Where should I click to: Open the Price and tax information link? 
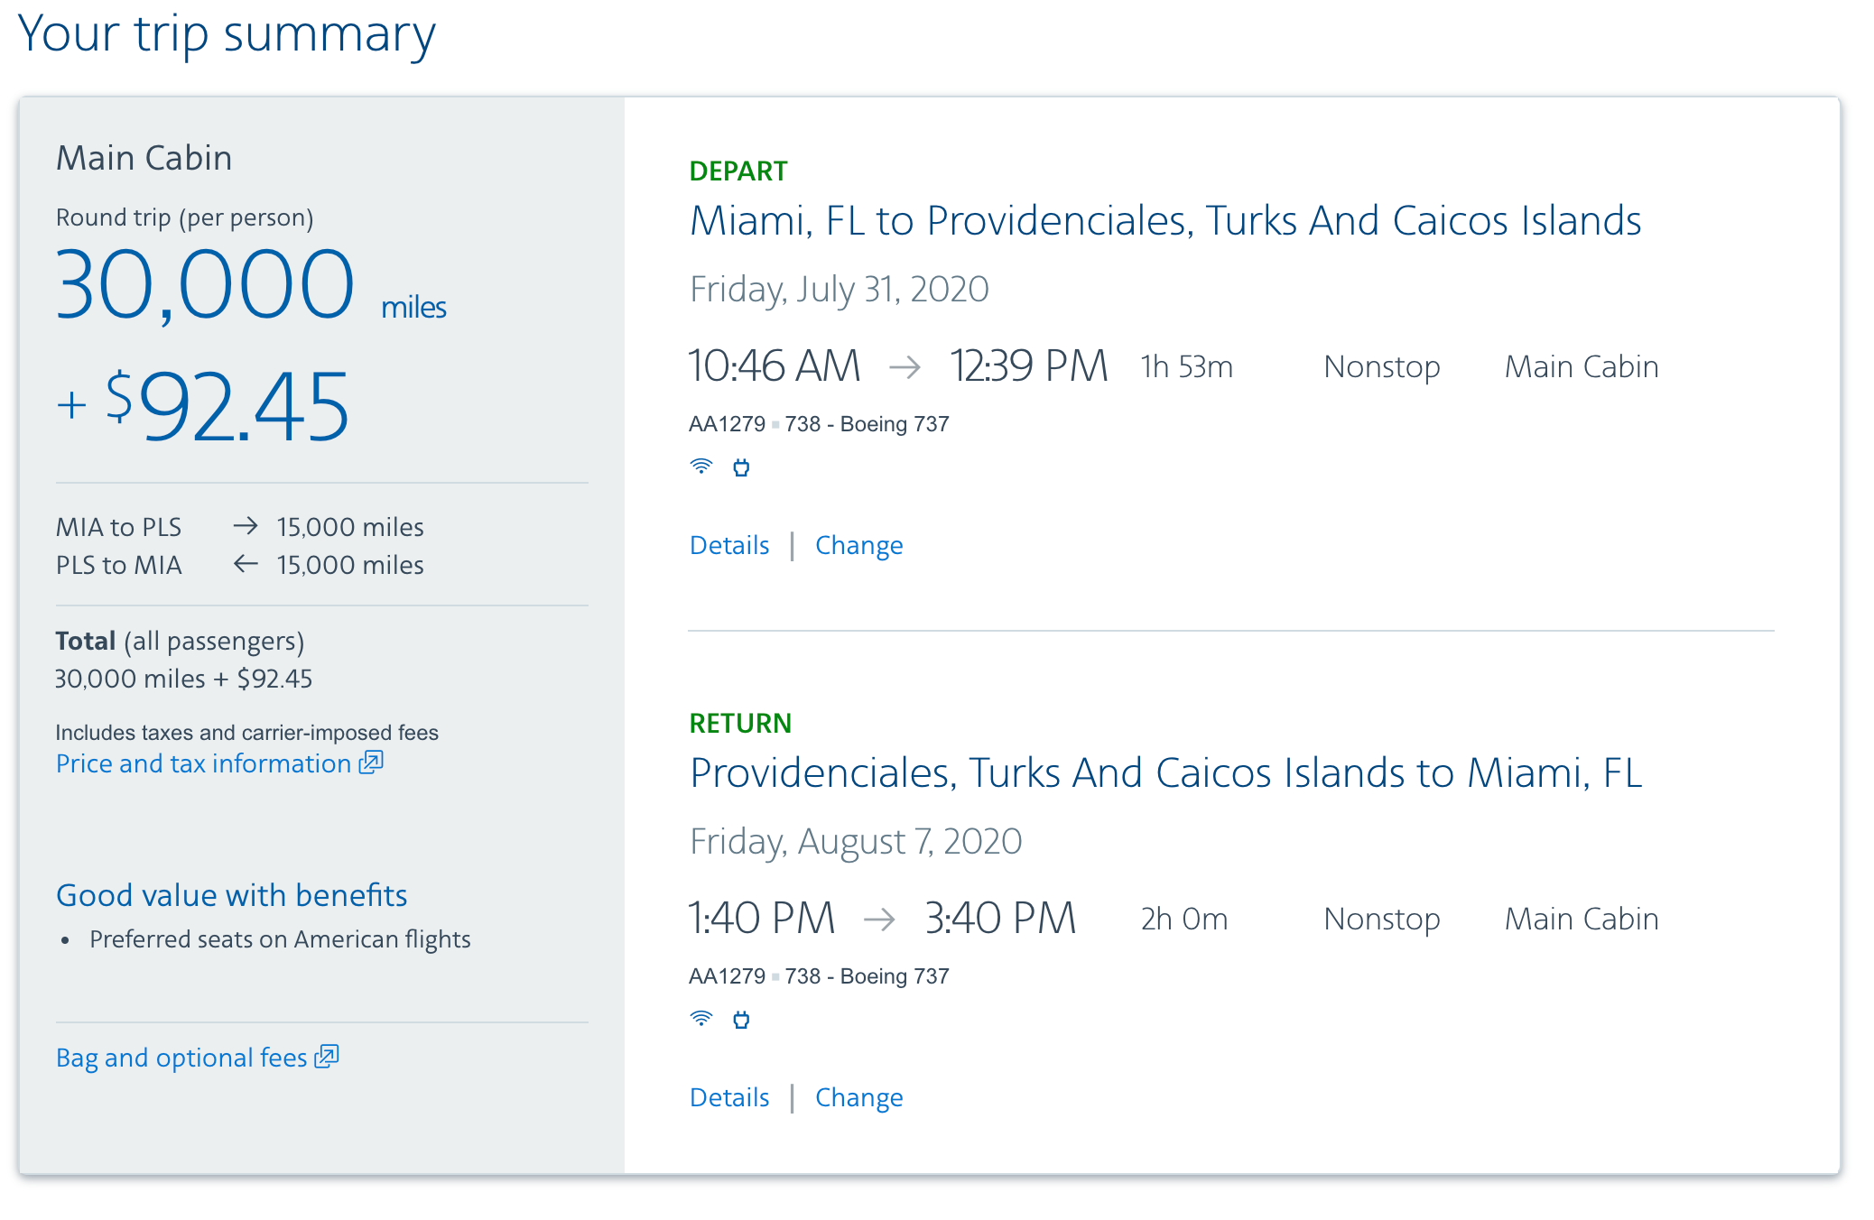(x=203, y=763)
